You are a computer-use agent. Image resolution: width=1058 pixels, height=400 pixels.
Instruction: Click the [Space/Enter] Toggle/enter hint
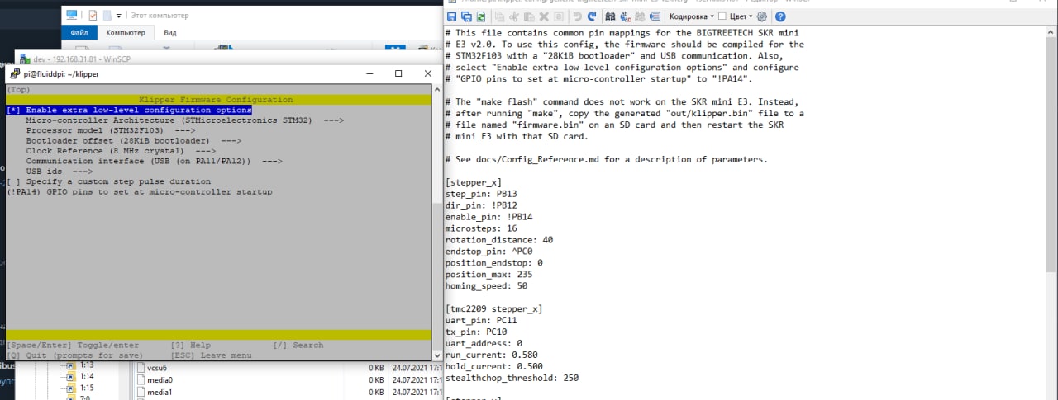(72, 346)
